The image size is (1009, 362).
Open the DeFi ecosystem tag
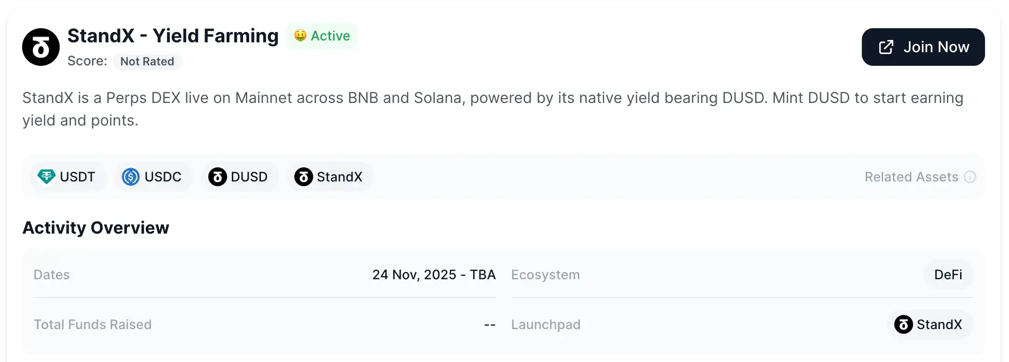pyautogui.click(x=947, y=275)
